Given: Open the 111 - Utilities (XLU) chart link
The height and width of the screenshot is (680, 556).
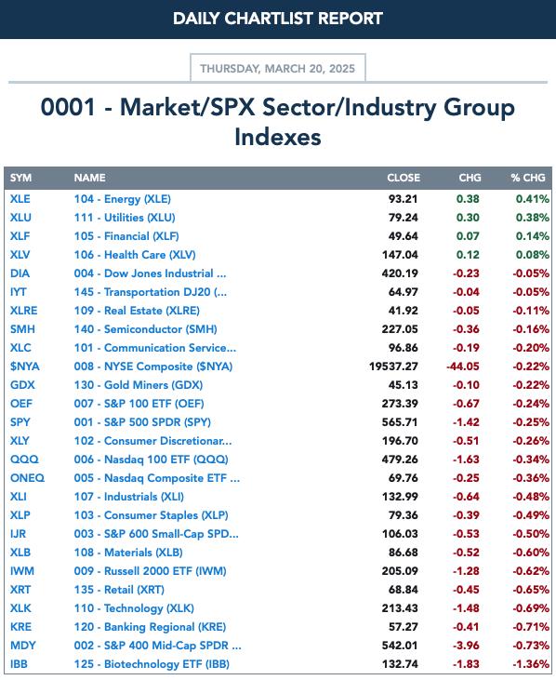Looking at the screenshot, I should tap(125, 218).
